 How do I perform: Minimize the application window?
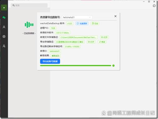pyautogui.click(x=144, y=2)
